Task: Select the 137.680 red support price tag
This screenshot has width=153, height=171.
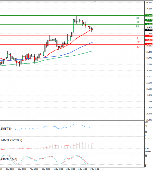Action: coord(148,36)
